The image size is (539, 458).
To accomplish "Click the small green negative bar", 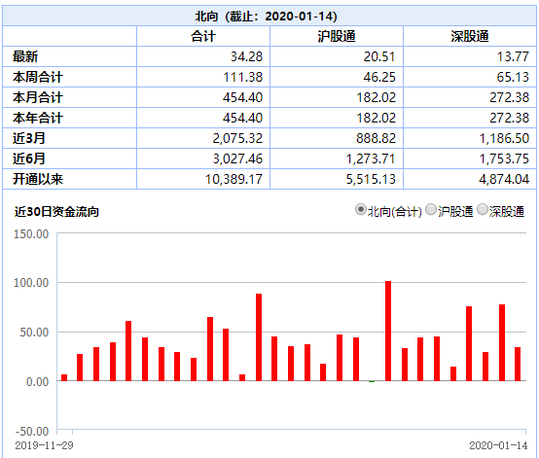I will 372,381.
